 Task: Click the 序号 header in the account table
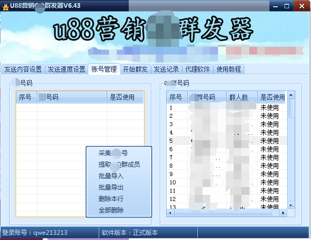tap(26, 97)
